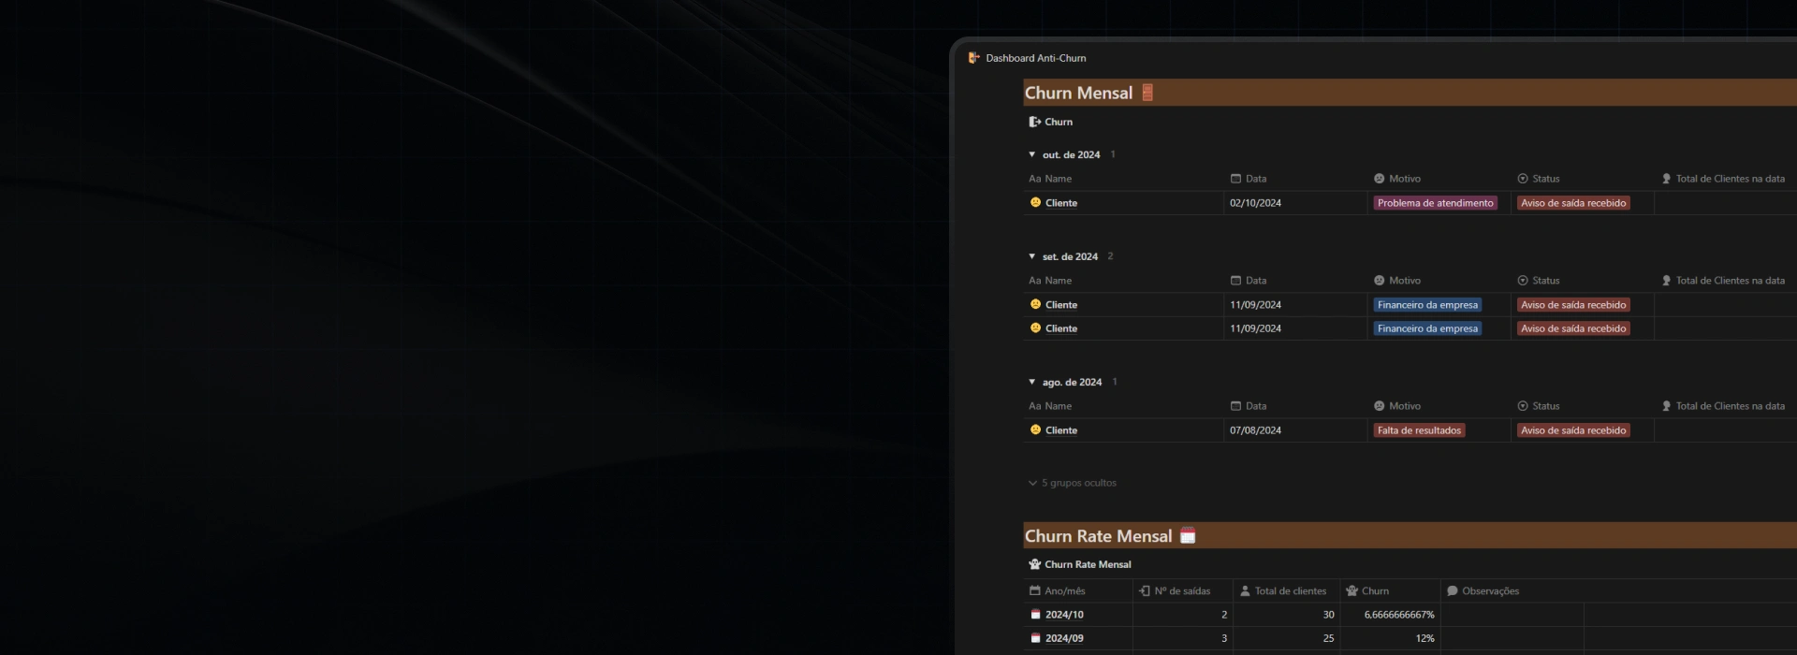This screenshot has width=1797, height=655.
Task: Click the calendar icon of Data column in out. de 2024 group
Action: (1235, 179)
